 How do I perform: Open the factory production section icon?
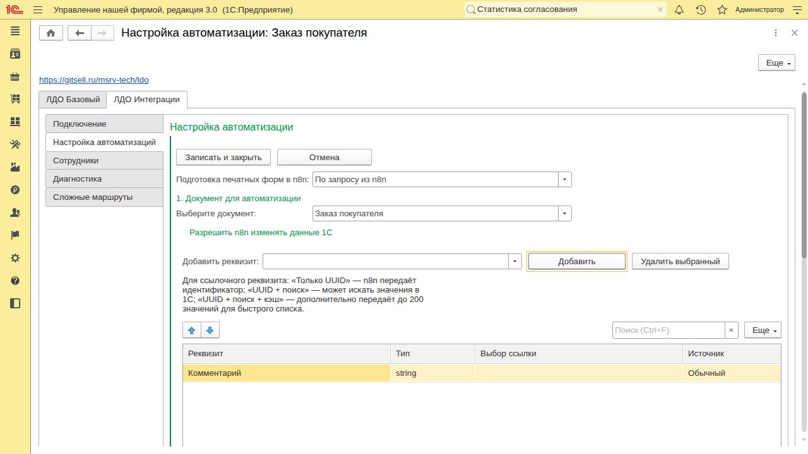(x=15, y=167)
